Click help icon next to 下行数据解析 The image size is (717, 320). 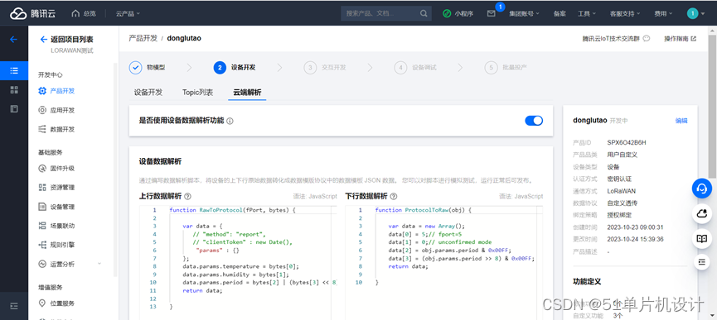tap(394, 196)
